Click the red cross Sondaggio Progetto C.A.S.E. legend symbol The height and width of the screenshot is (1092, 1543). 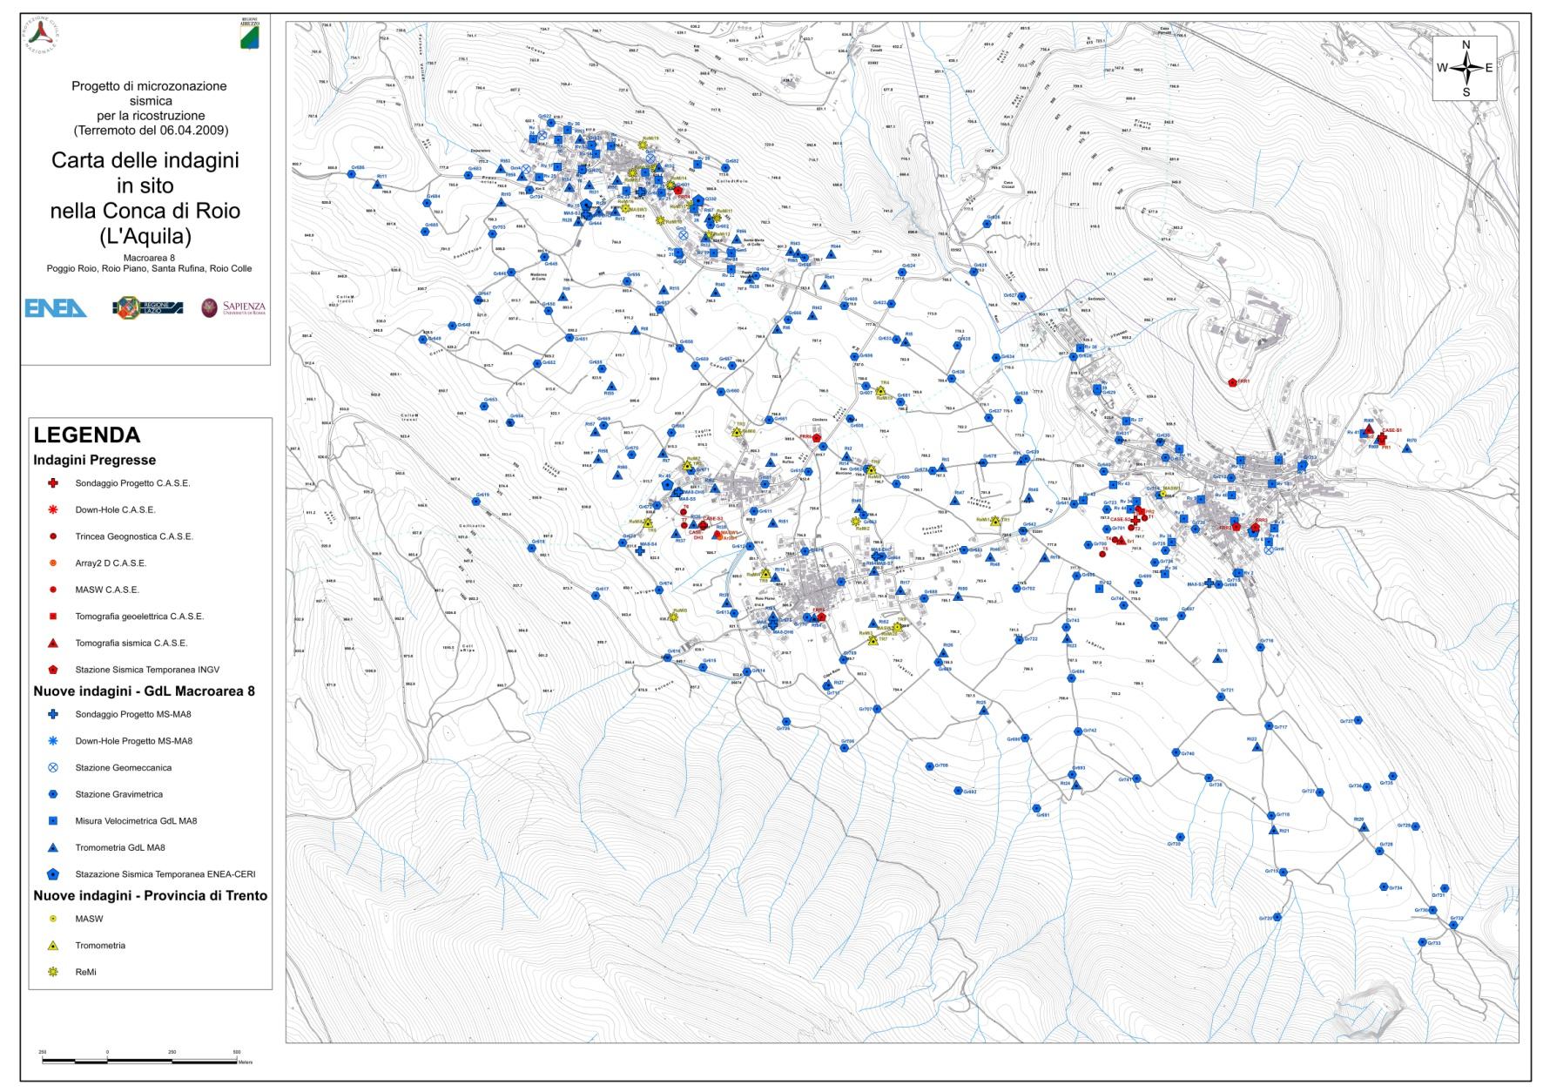(x=53, y=483)
